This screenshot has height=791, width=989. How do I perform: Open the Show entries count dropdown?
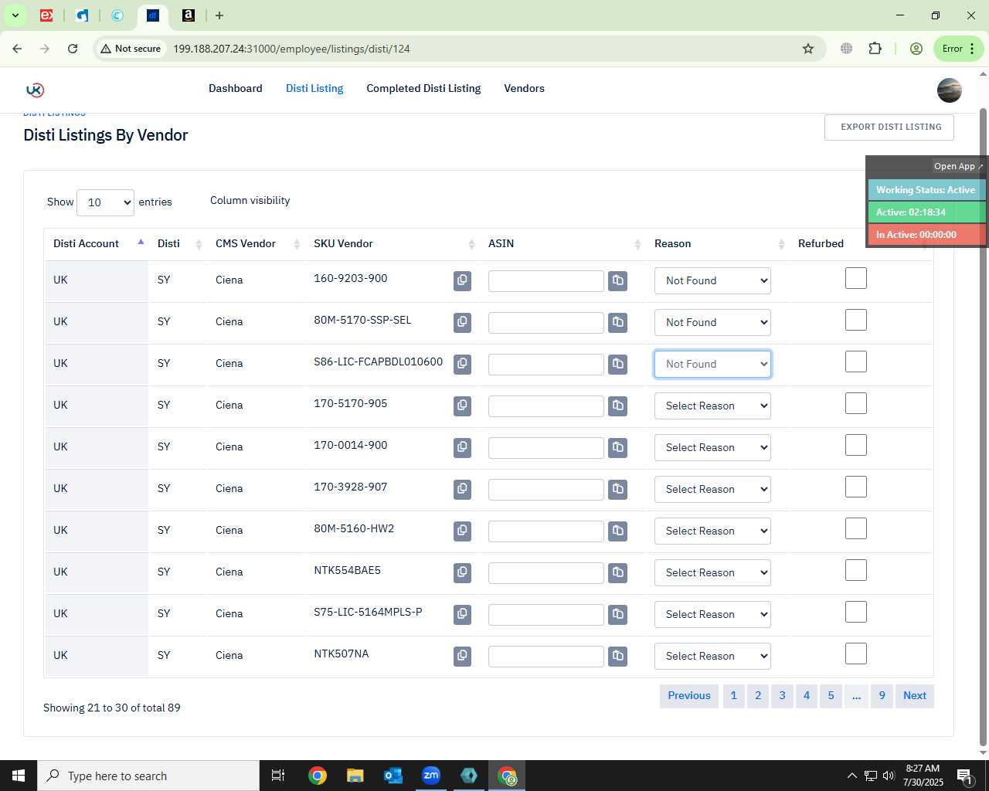[106, 202]
